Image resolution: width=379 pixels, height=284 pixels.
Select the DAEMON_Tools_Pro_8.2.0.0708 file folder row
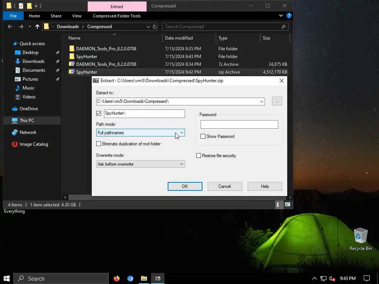(178, 48)
